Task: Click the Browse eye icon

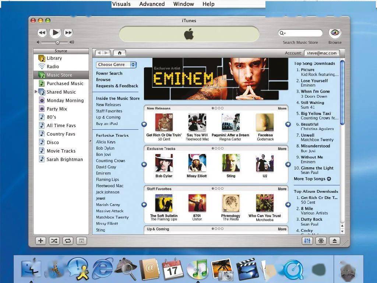Action: 335,33
